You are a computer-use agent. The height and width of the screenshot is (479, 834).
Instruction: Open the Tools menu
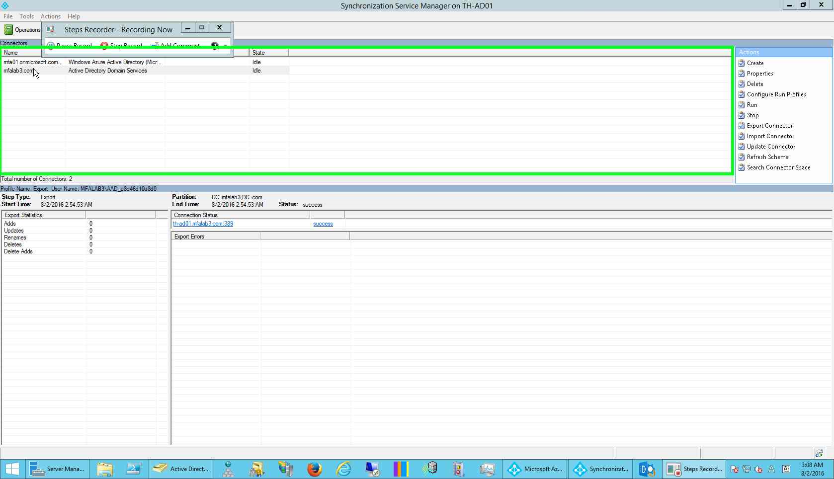pos(26,16)
